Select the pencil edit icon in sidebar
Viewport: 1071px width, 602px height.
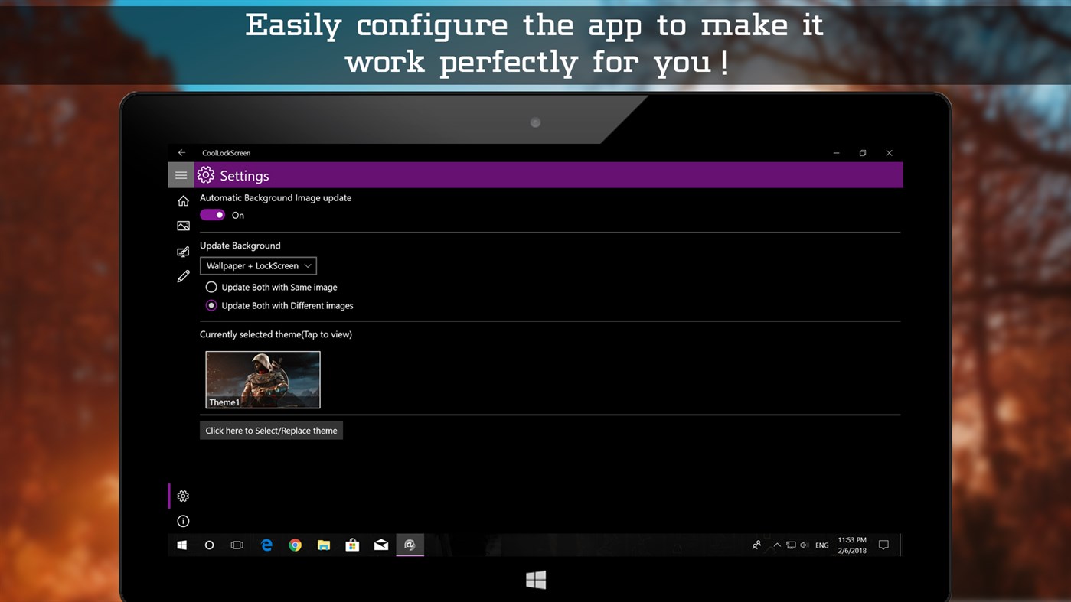click(182, 275)
